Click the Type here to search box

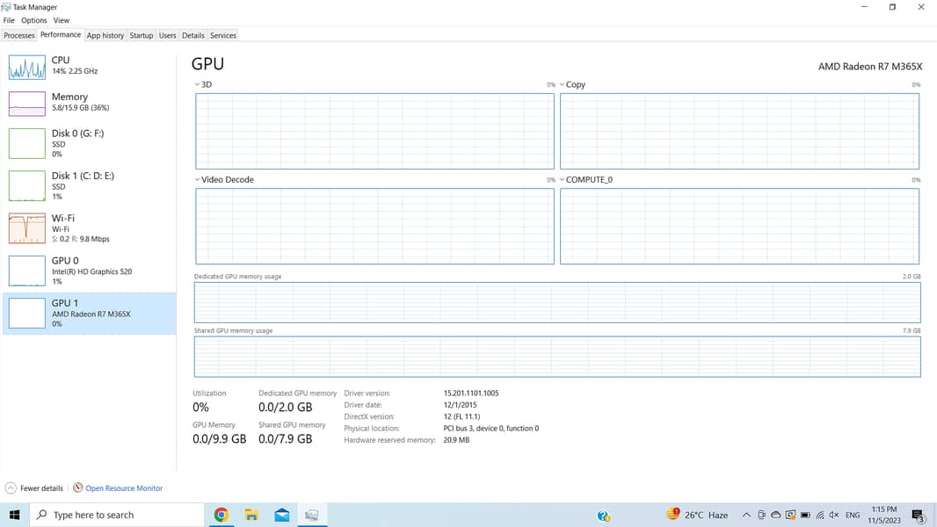[x=117, y=516]
